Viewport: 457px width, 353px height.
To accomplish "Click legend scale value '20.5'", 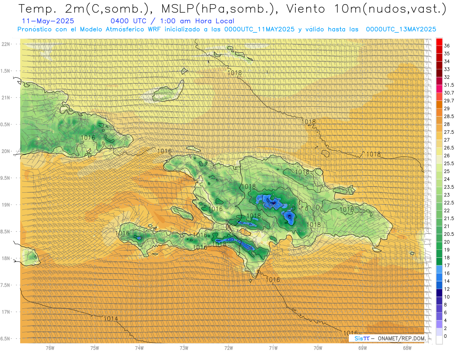I will coord(449,234).
